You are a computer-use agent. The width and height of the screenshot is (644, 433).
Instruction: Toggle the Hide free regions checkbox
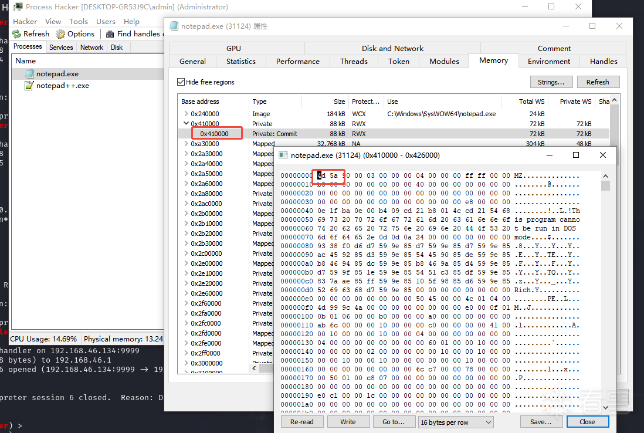(181, 82)
